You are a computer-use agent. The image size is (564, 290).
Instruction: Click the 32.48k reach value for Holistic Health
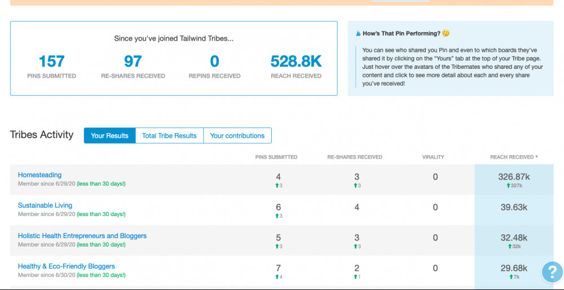(514, 238)
